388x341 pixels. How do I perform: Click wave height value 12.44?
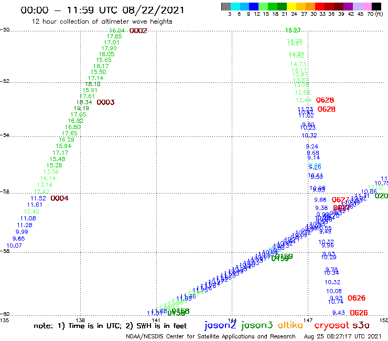[304, 100]
